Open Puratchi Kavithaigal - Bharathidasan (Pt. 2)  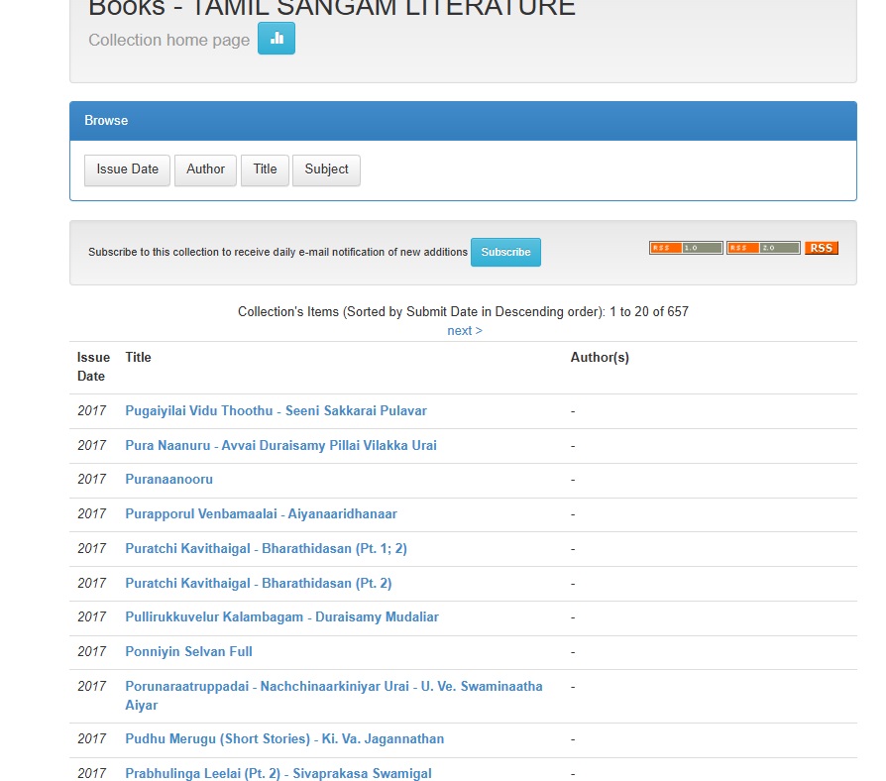coord(258,583)
